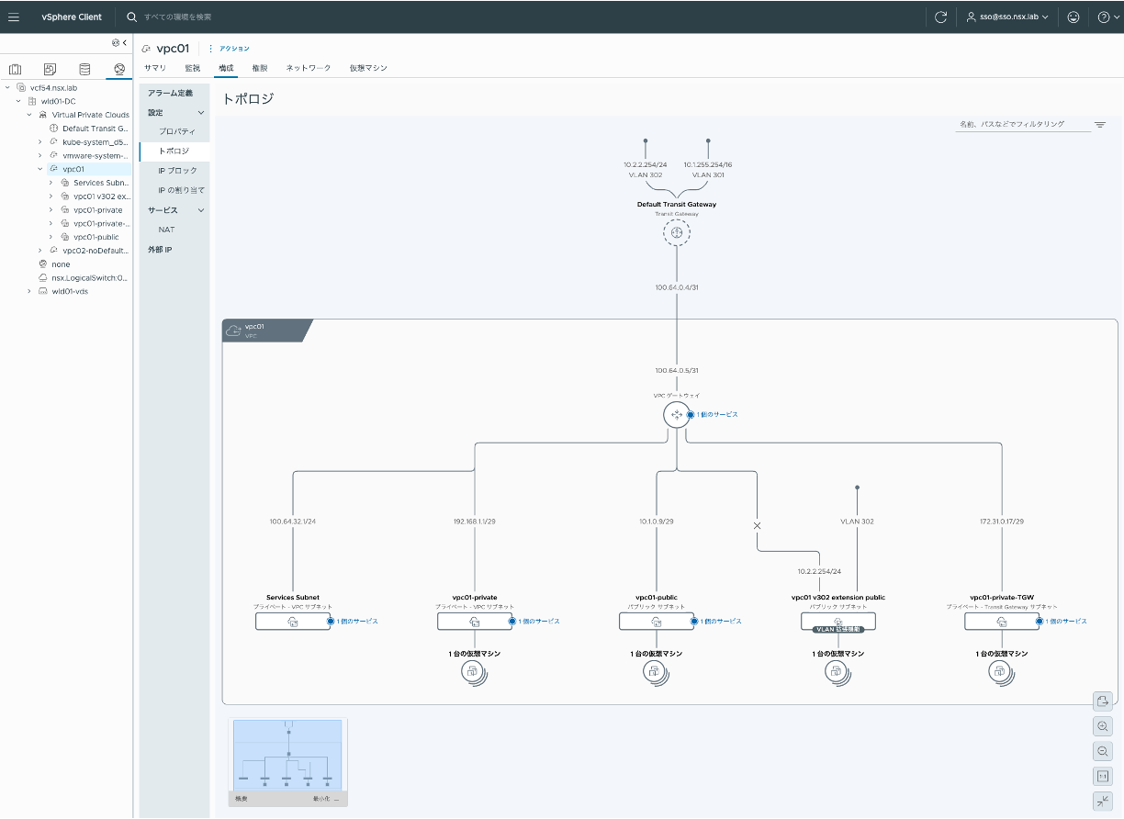Expand the vmware-system tree node

point(40,155)
